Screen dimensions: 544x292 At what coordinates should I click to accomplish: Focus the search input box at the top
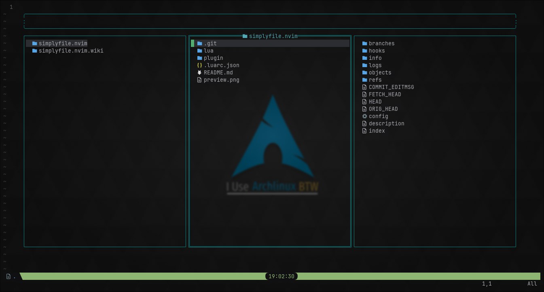(270, 21)
